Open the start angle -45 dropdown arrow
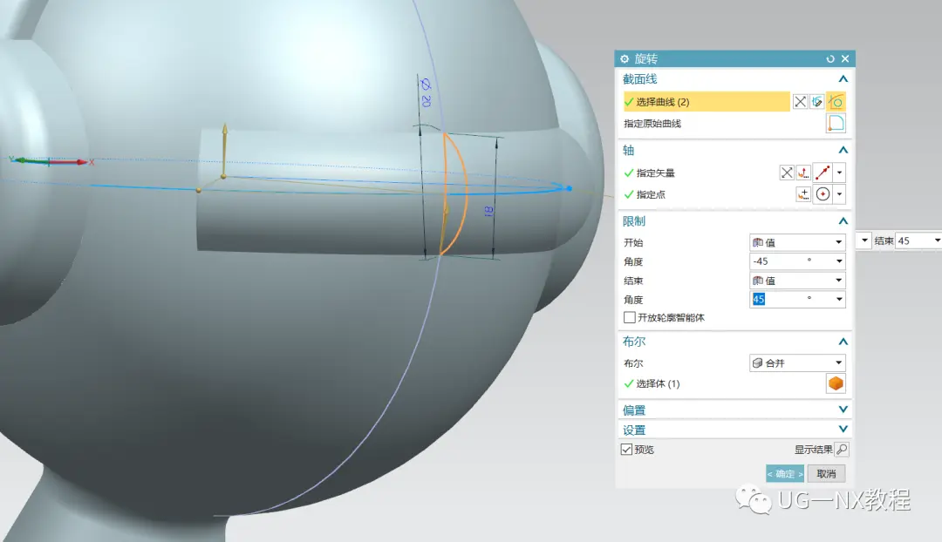Viewport: 942px width, 542px height. [x=839, y=261]
